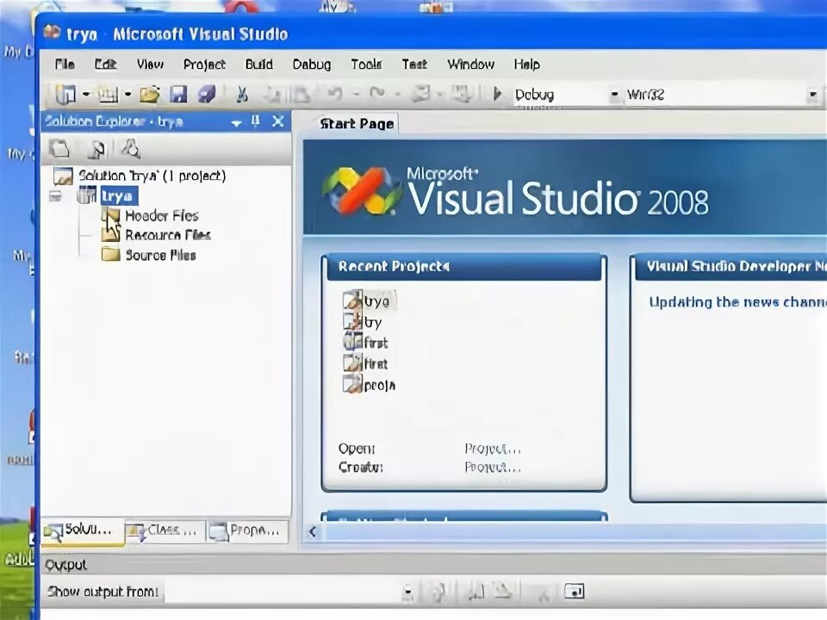Click the Output panel title bar
This screenshot has height=620, width=827.
[433, 565]
